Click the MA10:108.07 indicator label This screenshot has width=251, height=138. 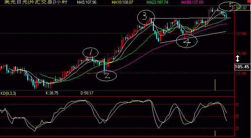click(x=122, y=2)
